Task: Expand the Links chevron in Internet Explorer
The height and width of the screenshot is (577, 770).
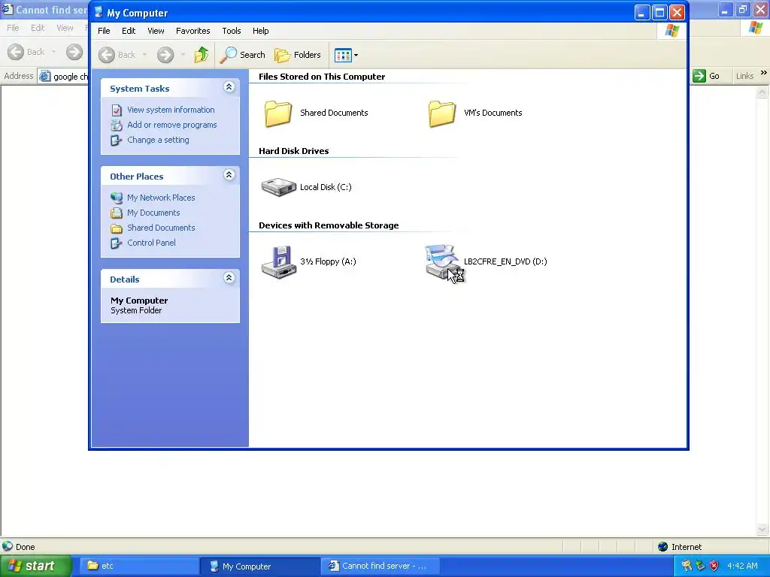Action: [x=764, y=73]
